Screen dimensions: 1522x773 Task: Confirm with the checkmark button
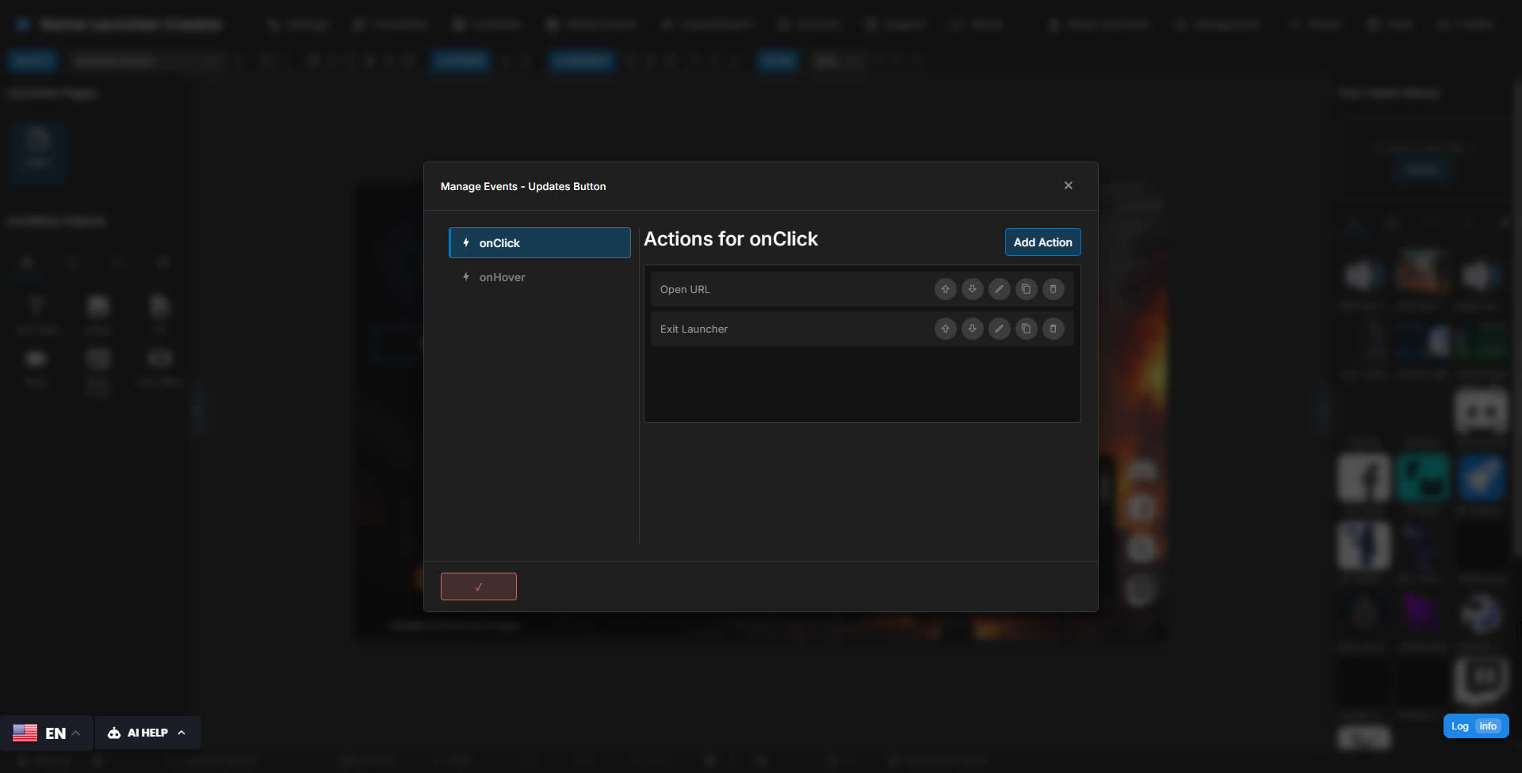coord(478,586)
